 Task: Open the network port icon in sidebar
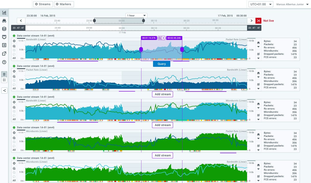(x=4, y=37)
